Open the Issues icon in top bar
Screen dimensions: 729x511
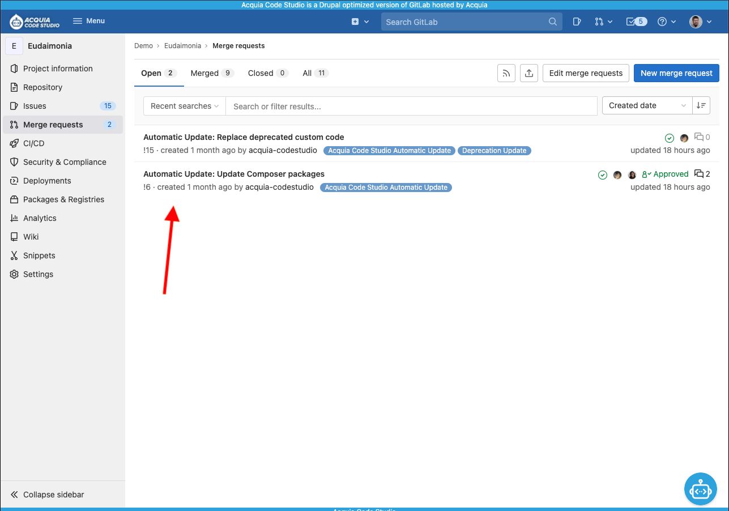[577, 22]
